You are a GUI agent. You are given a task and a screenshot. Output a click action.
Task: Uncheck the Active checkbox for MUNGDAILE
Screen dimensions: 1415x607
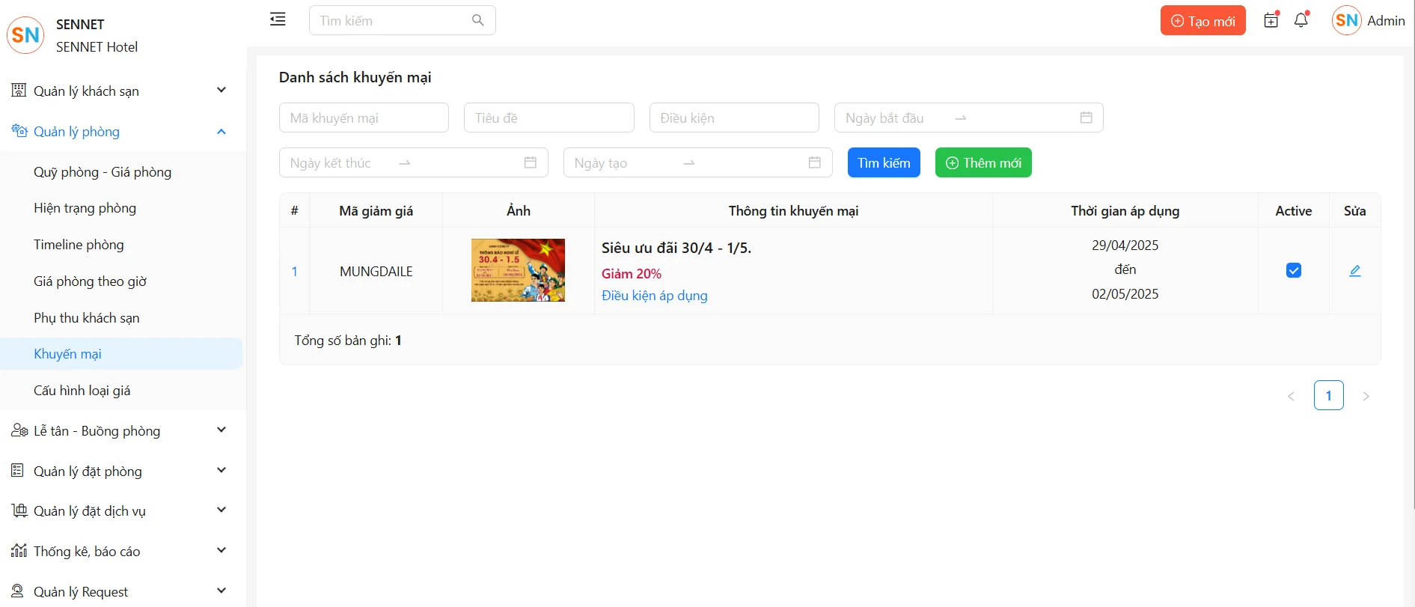point(1293,271)
